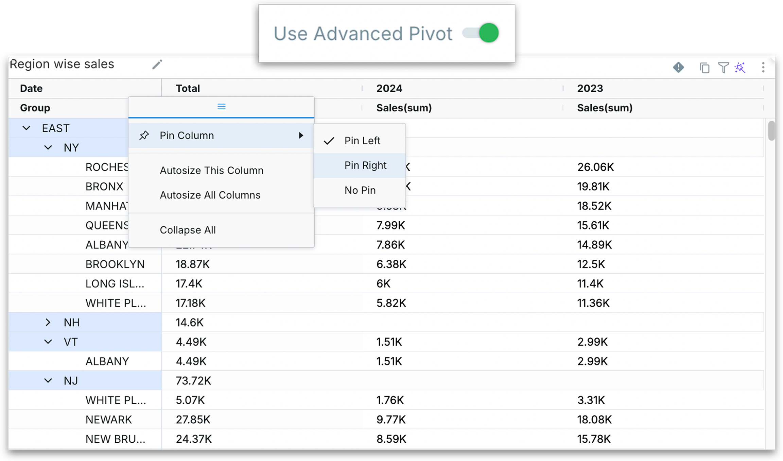Click the 2024 column header
783x461 pixels.
[389, 89]
